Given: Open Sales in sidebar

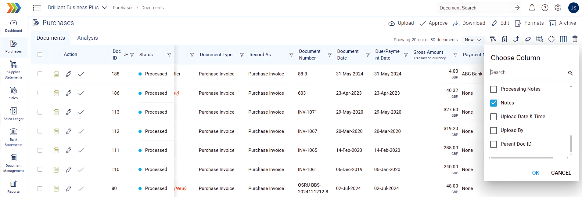Looking at the screenshot, I should point(13,93).
